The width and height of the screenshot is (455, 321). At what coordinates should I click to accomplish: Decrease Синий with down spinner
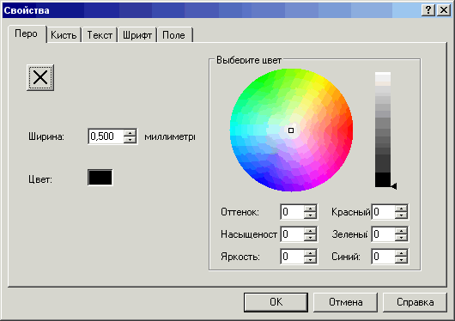tap(401, 260)
